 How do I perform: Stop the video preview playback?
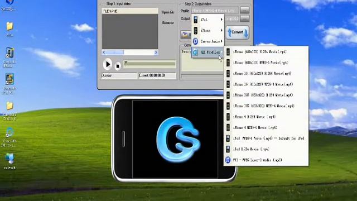click(118, 66)
